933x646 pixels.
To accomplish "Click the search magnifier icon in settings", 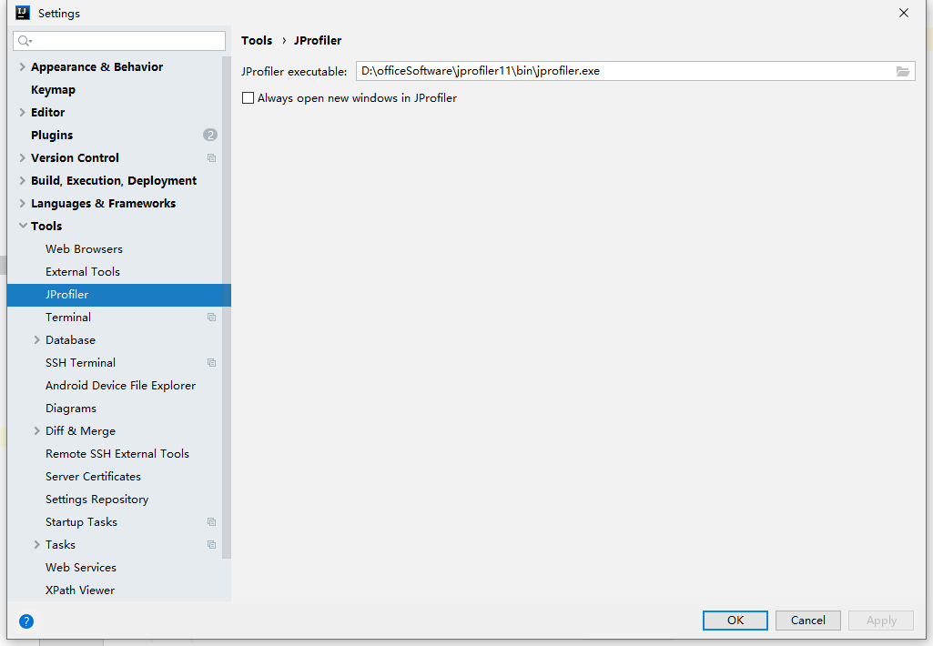I will [25, 40].
